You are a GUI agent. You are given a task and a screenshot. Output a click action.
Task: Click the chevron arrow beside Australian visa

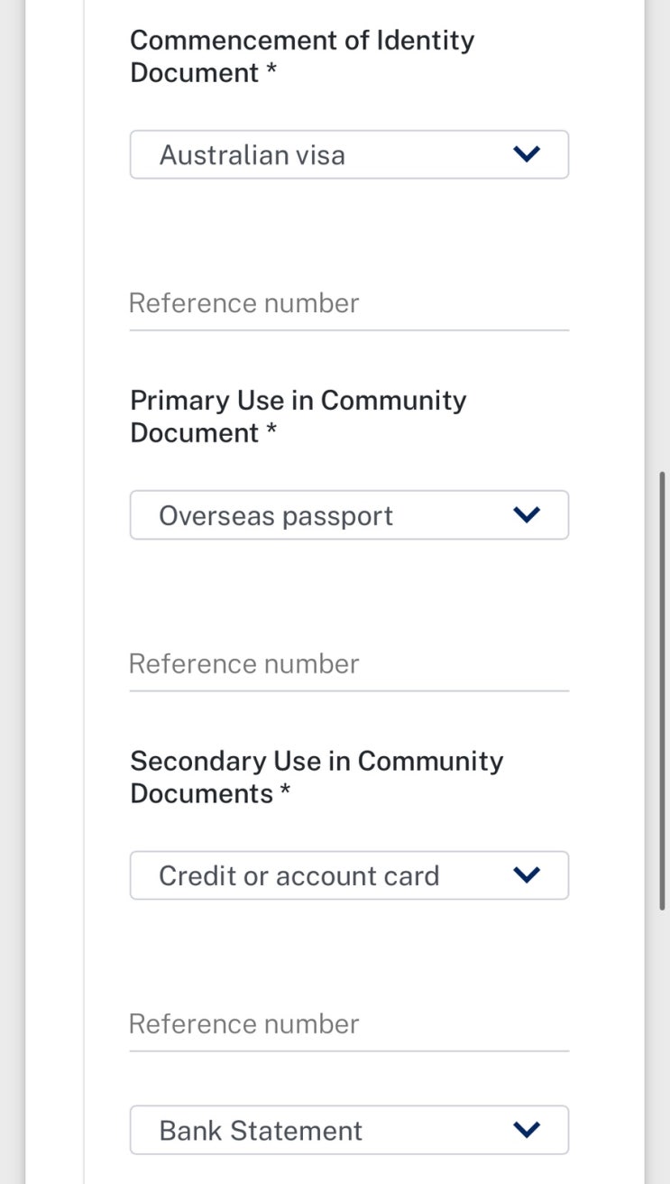pos(526,154)
